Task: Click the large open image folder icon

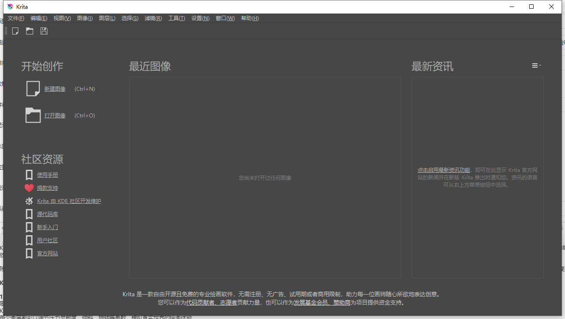Action: pos(33,115)
